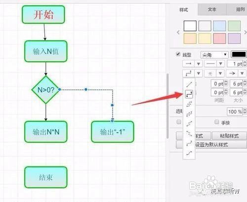Viewport: 247px width, 202px height.
Task: Click the 粘贴样式 button
Action: click(x=229, y=135)
